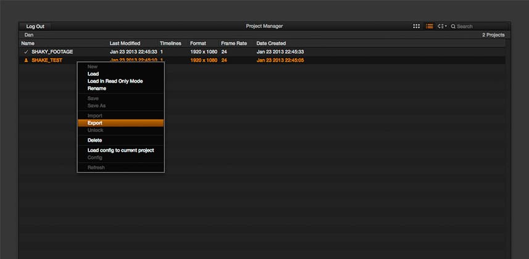
Task: Sort by Frame Rate column header
Action: pyautogui.click(x=234, y=44)
